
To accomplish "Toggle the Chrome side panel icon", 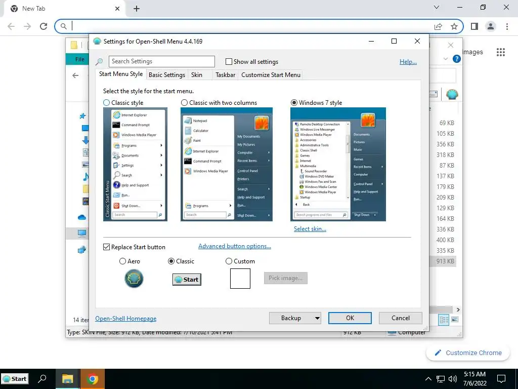I will point(474,26).
